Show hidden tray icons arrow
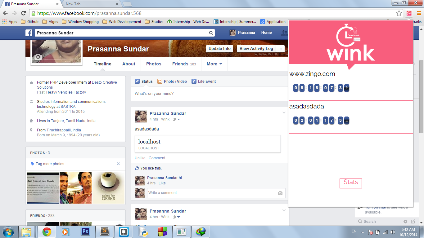424x238 pixels. 363,232
